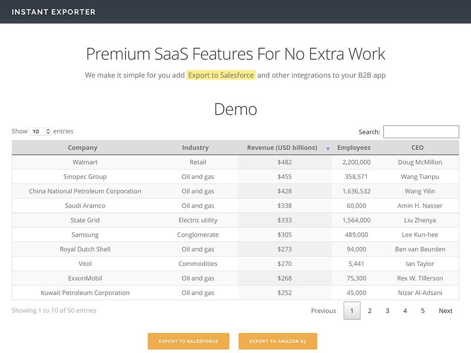The width and height of the screenshot is (471, 353).
Task: Click the Wang Tianpu CEO cell
Action: tap(420, 176)
